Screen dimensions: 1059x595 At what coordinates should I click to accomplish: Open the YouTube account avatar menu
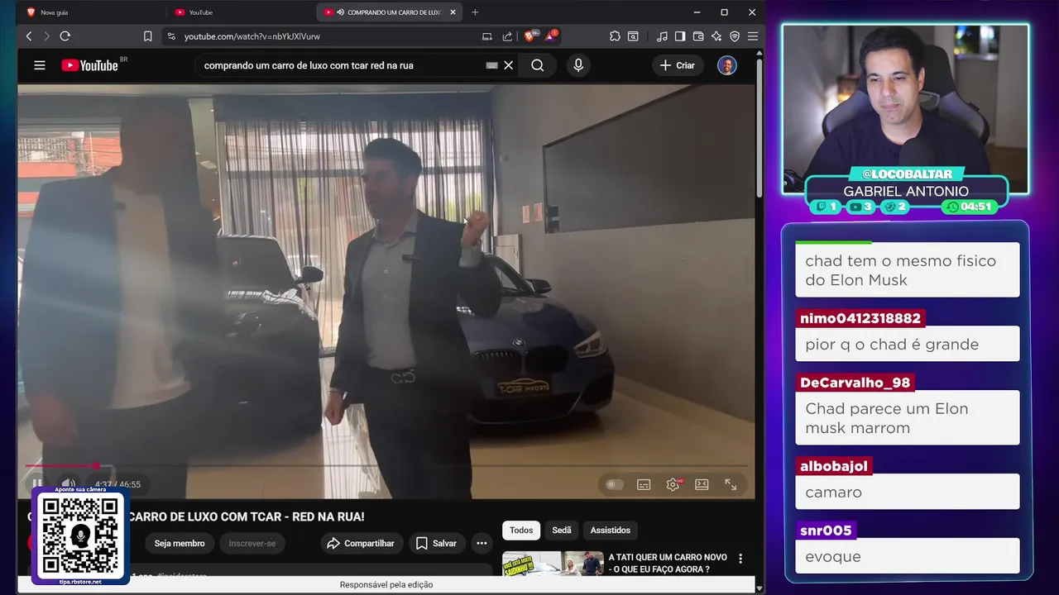click(x=727, y=65)
